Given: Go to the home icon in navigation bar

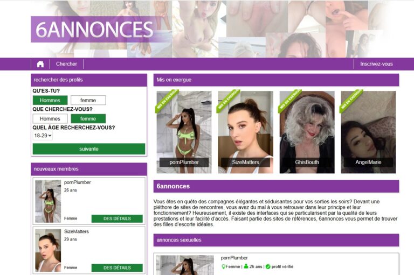Looking at the screenshot, I should click(40, 64).
